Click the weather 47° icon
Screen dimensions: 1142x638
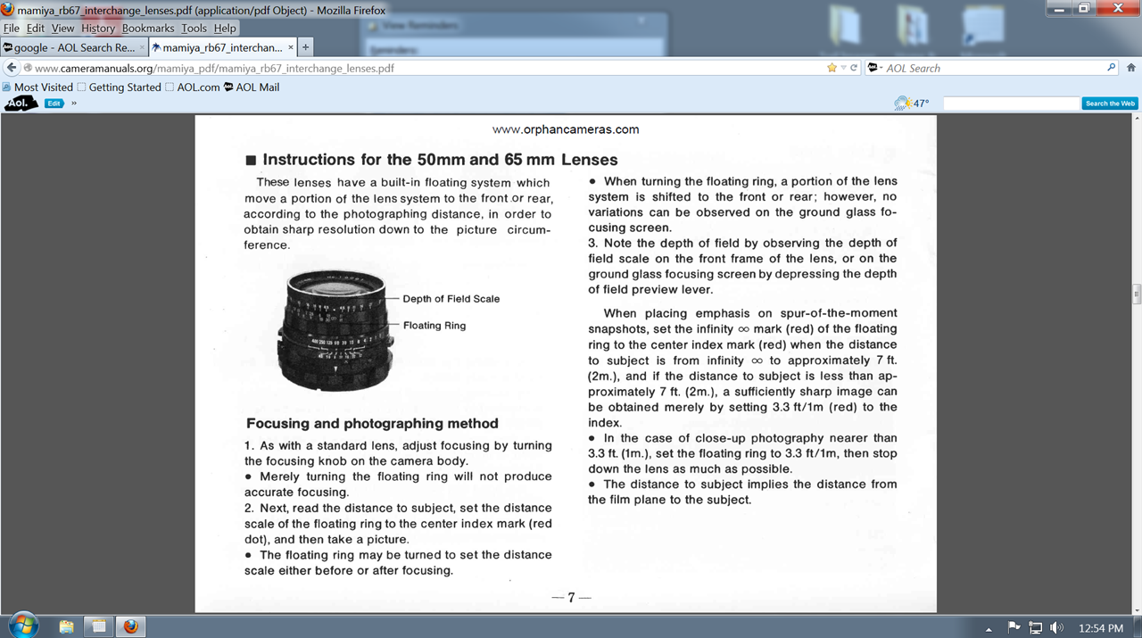[x=911, y=104]
